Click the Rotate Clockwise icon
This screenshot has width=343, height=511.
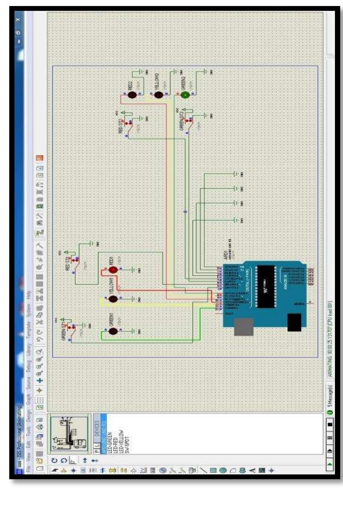[x=54, y=460]
